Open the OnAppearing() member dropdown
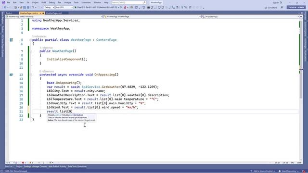 (250, 17)
